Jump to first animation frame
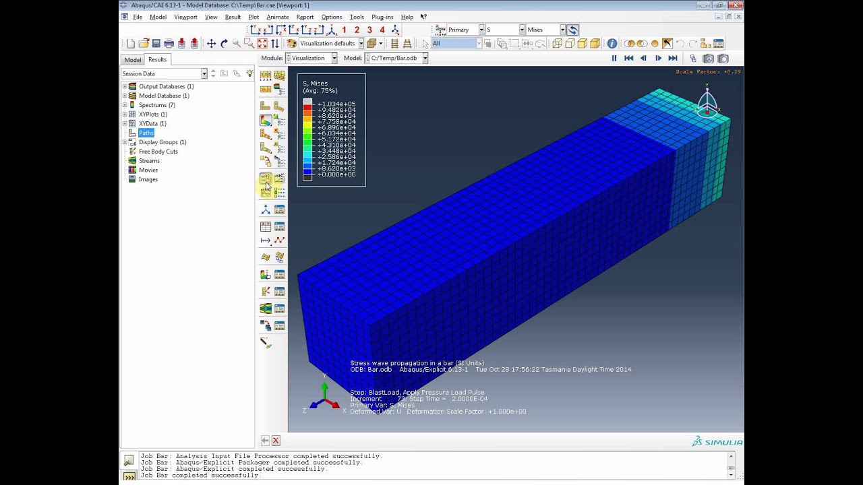Image resolution: width=863 pixels, height=485 pixels. click(629, 59)
